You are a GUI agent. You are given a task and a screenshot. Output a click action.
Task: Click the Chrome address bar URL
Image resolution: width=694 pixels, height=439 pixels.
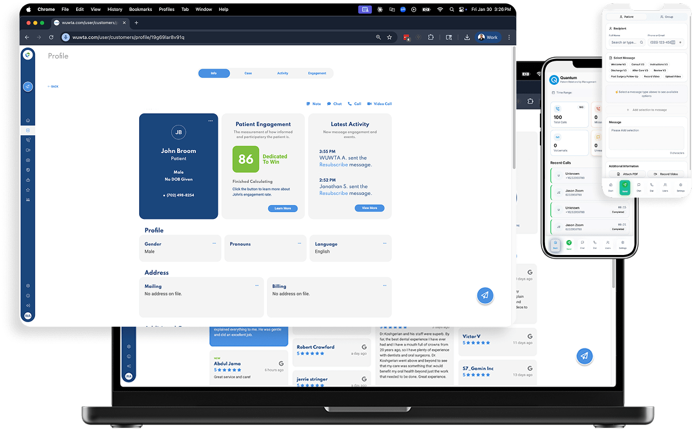tap(128, 37)
